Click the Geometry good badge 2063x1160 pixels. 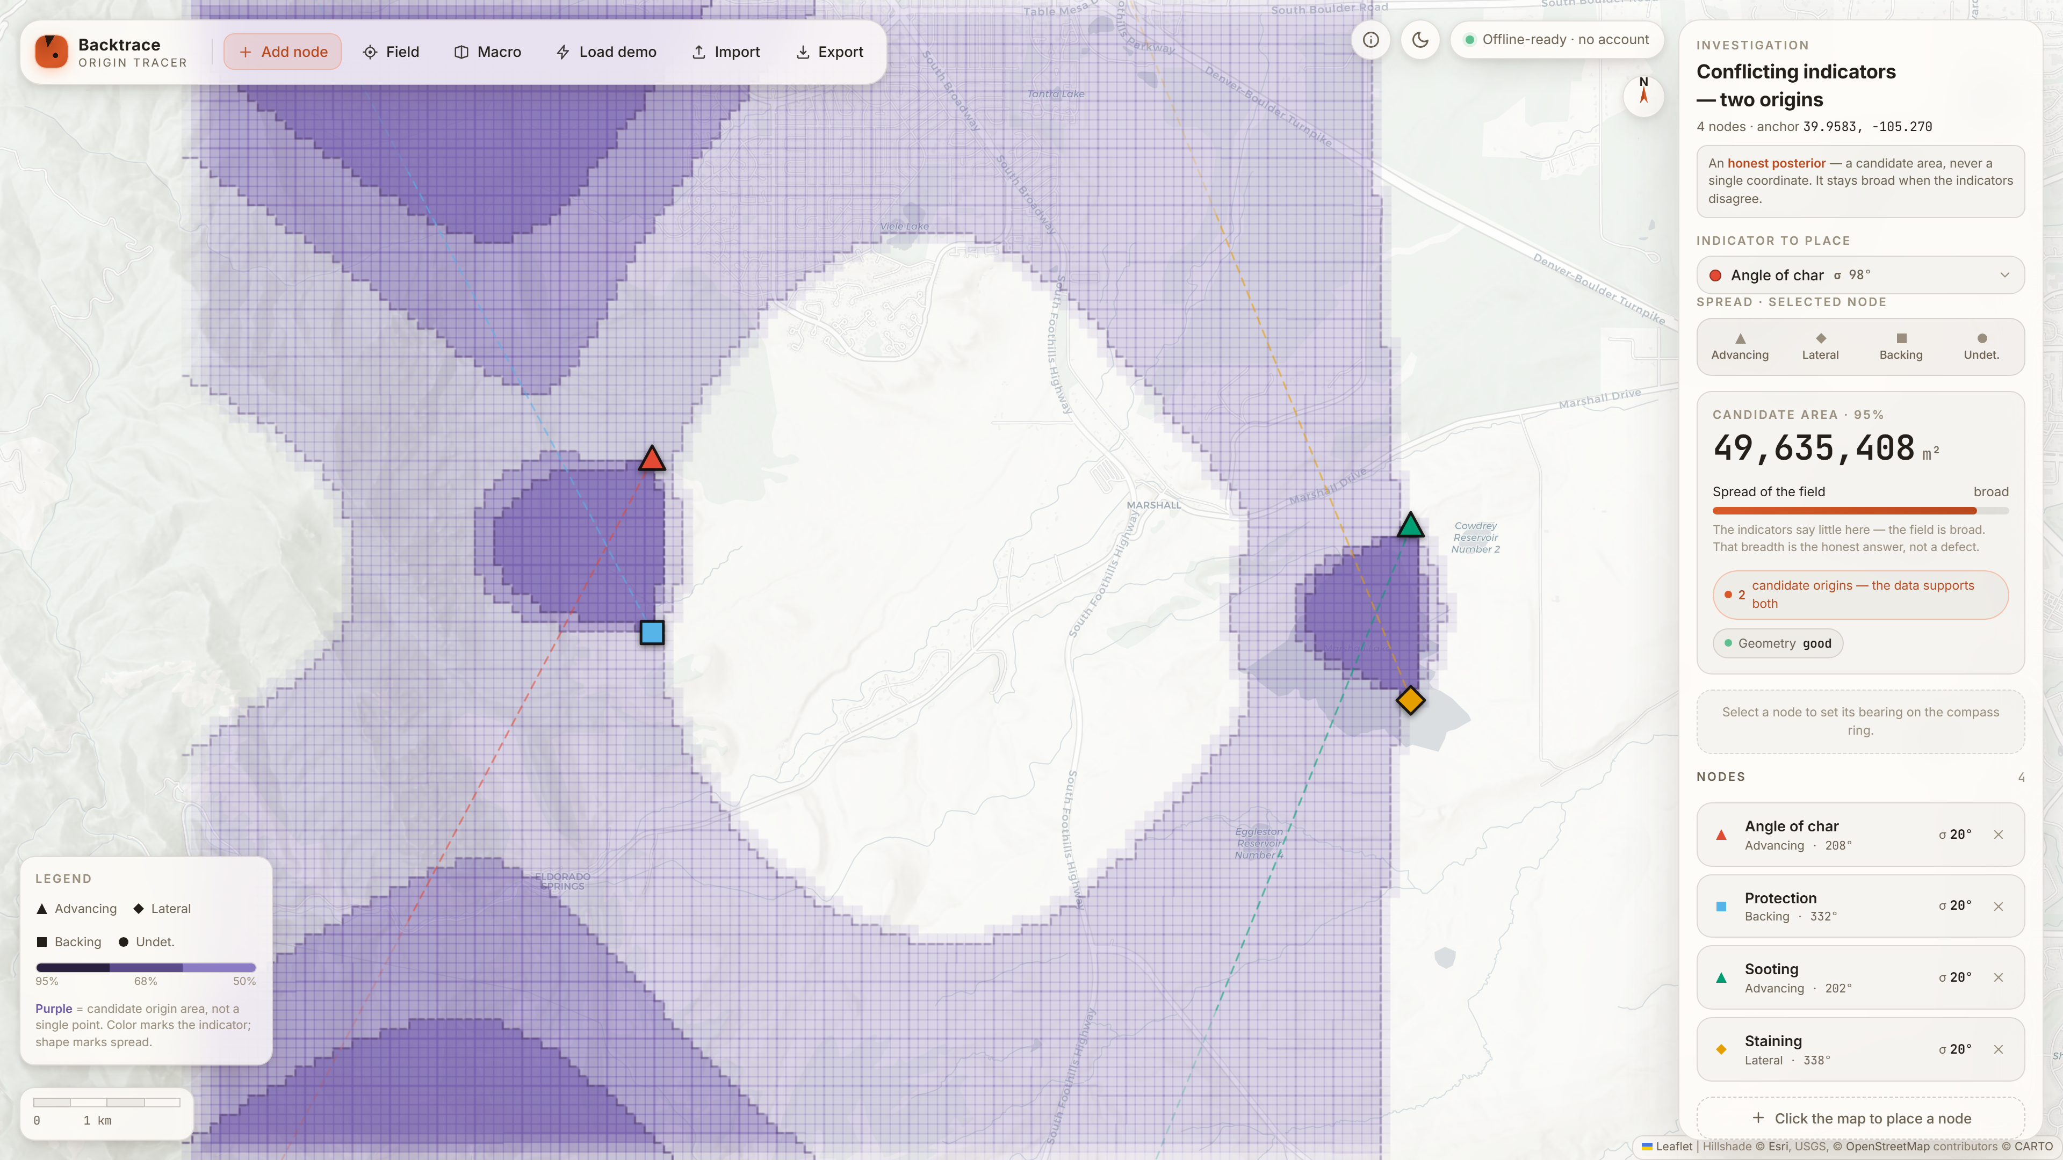tap(1778, 644)
